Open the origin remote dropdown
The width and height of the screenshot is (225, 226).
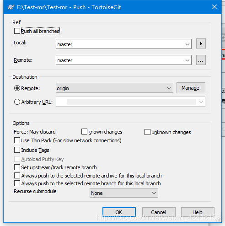point(114,88)
